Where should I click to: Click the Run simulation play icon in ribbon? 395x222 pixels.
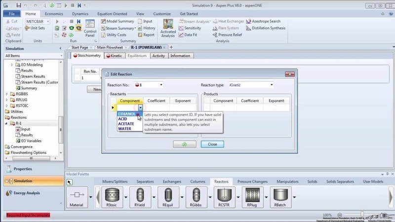[x=57, y=21]
